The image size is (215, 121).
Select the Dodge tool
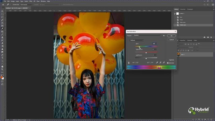tap(2, 52)
